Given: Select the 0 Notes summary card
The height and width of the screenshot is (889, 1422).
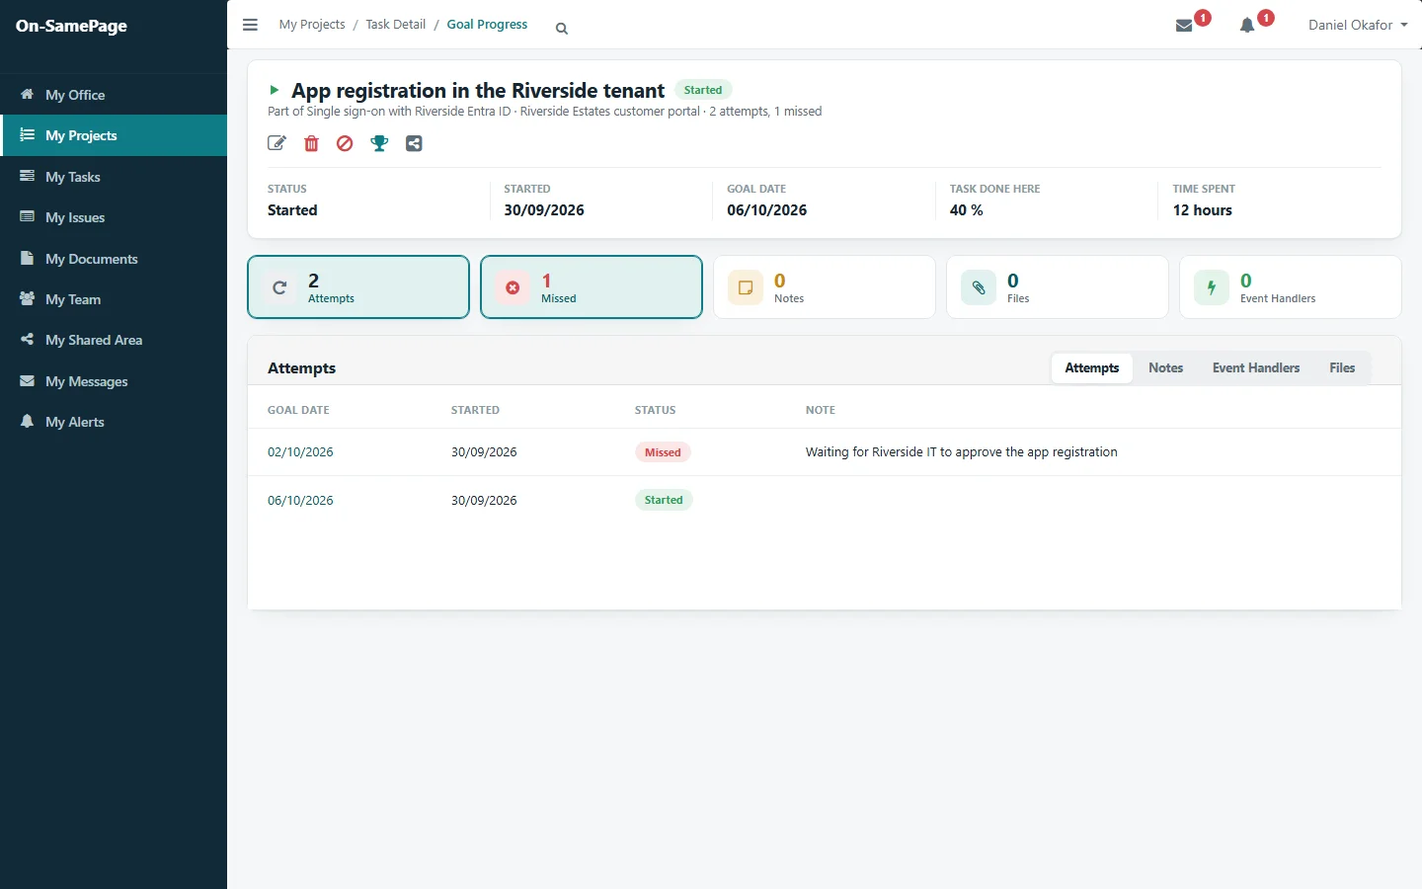Looking at the screenshot, I should tap(825, 287).
